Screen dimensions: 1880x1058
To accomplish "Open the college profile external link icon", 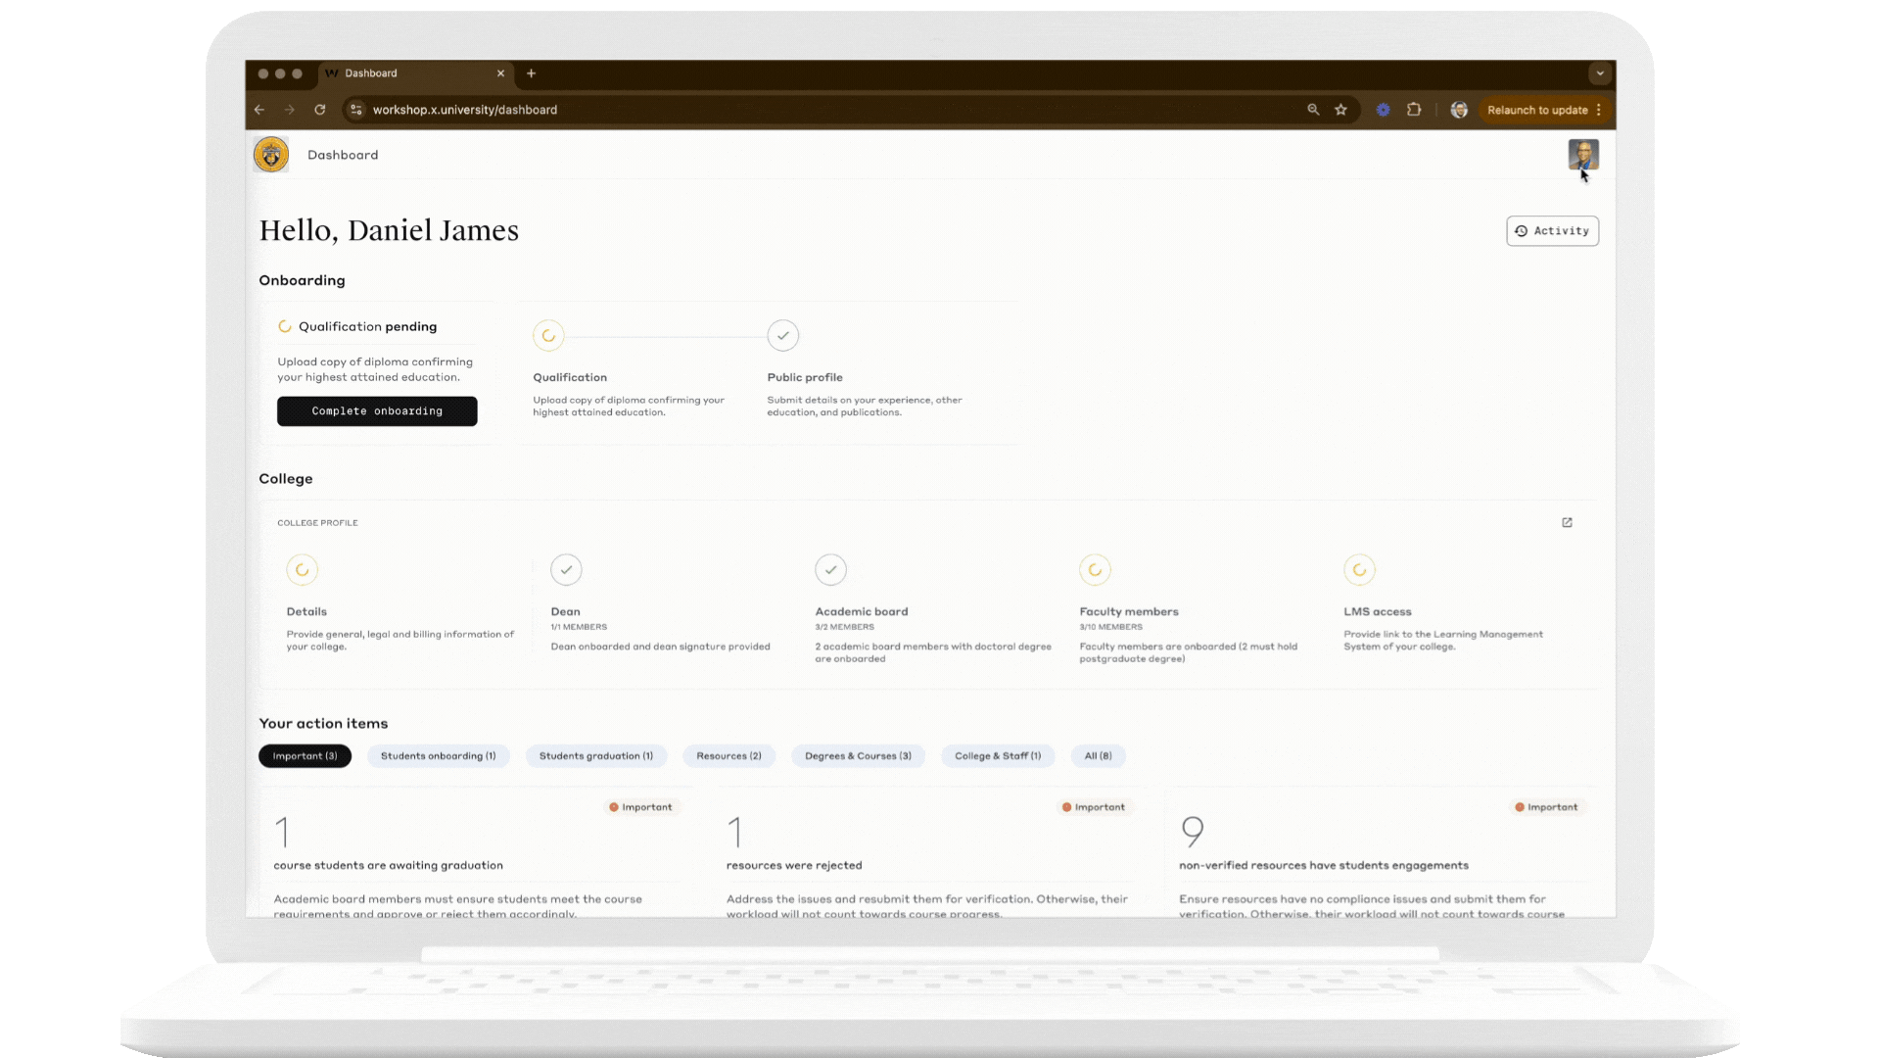I will (1567, 522).
